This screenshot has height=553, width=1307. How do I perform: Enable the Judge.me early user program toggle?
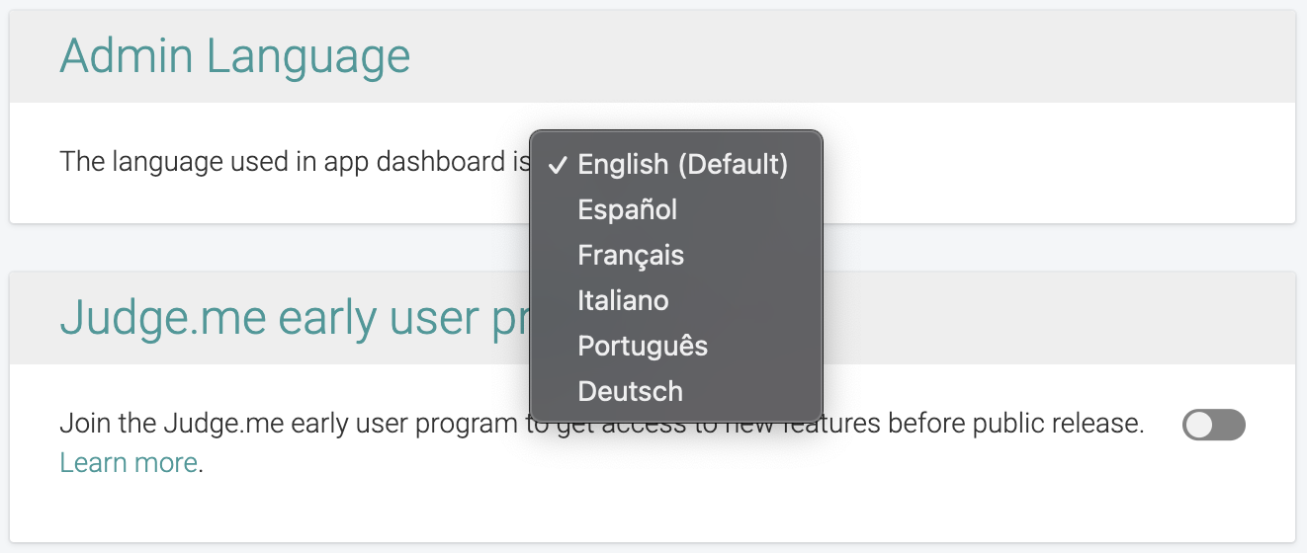click(x=1213, y=426)
